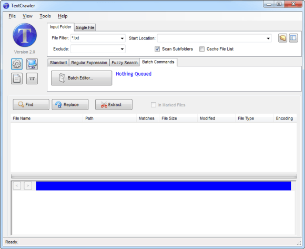Open settings with the gear icon
The width and height of the screenshot is (305, 249).
[x=17, y=64]
